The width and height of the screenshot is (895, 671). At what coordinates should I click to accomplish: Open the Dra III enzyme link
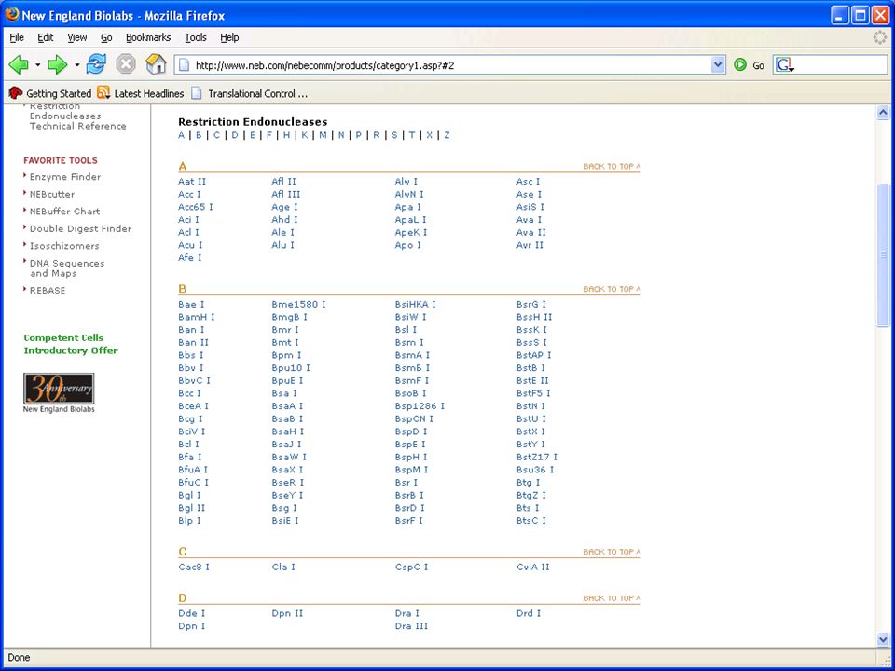coord(411,626)
